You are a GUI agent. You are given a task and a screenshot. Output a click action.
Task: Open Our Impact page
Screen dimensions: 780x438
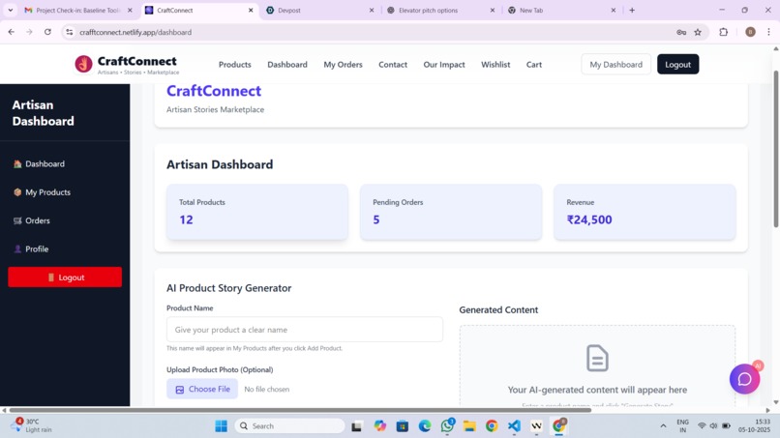[x=444, y=65]
